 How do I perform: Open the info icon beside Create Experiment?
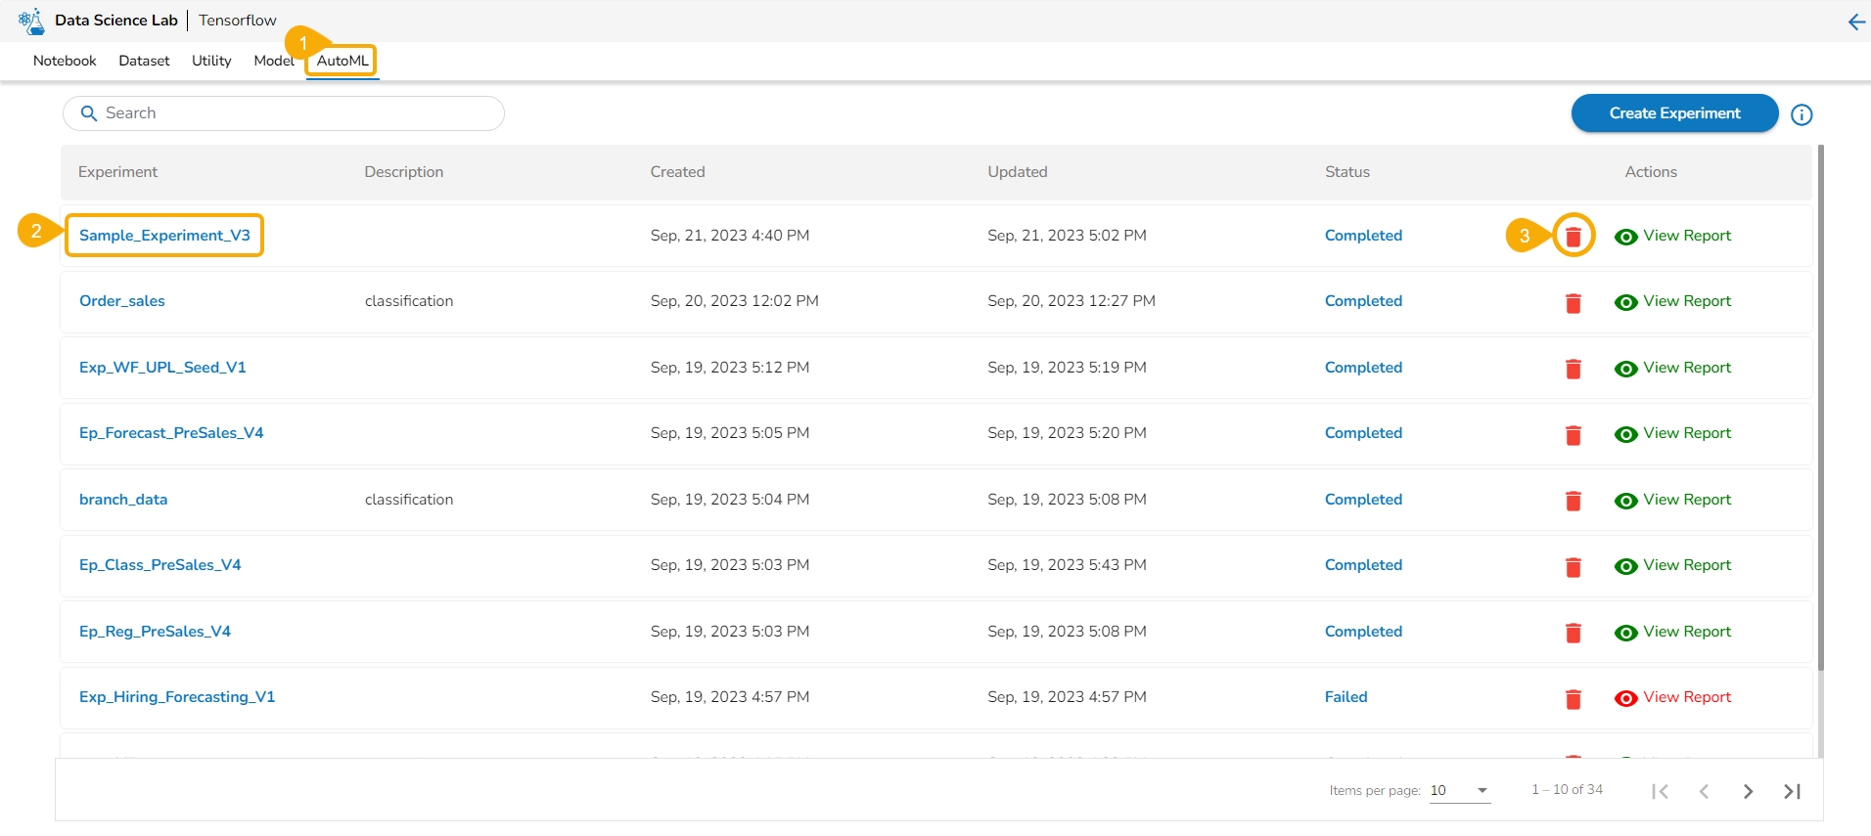[1801, 114]
